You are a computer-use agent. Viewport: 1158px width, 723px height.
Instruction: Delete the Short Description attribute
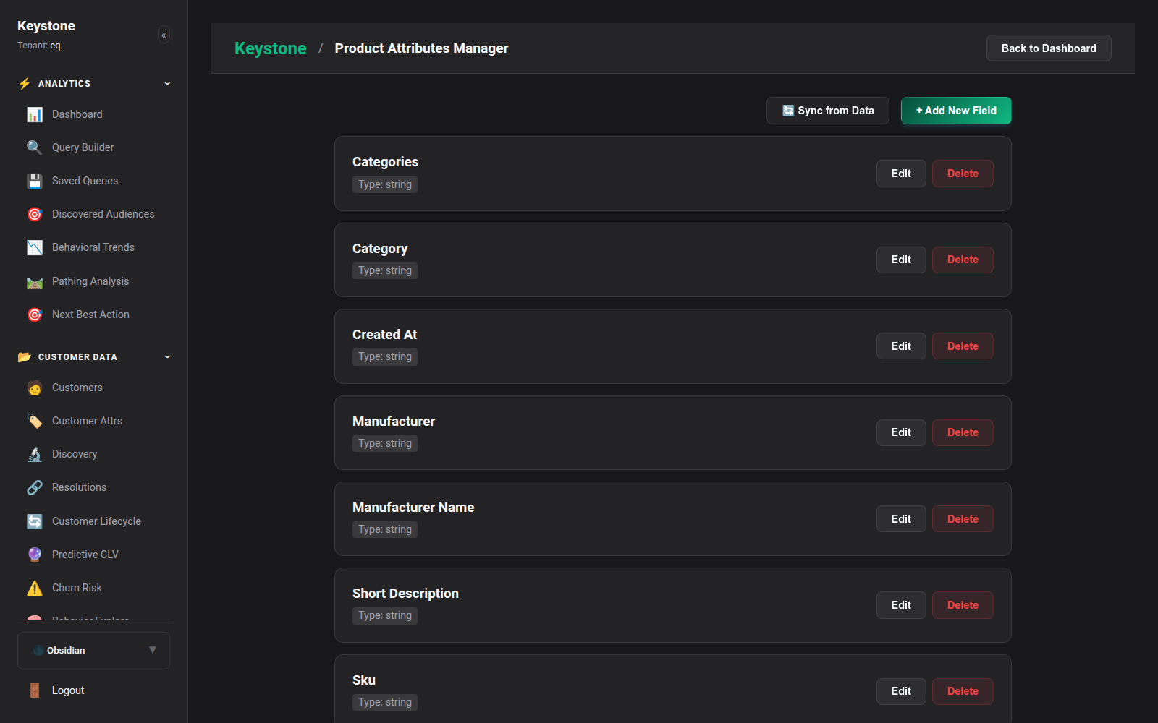(x=963, y=605)
